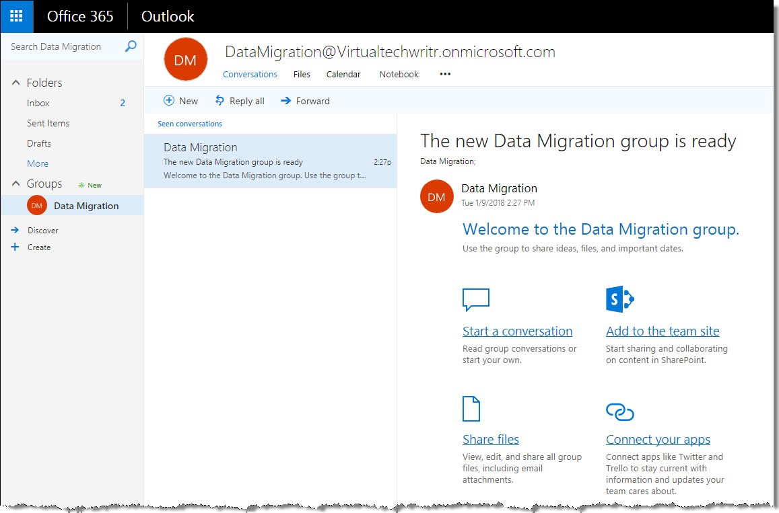Viewport: 779px width, 513px height.
Task: Click the Add to the team site link
Action: 663,331
